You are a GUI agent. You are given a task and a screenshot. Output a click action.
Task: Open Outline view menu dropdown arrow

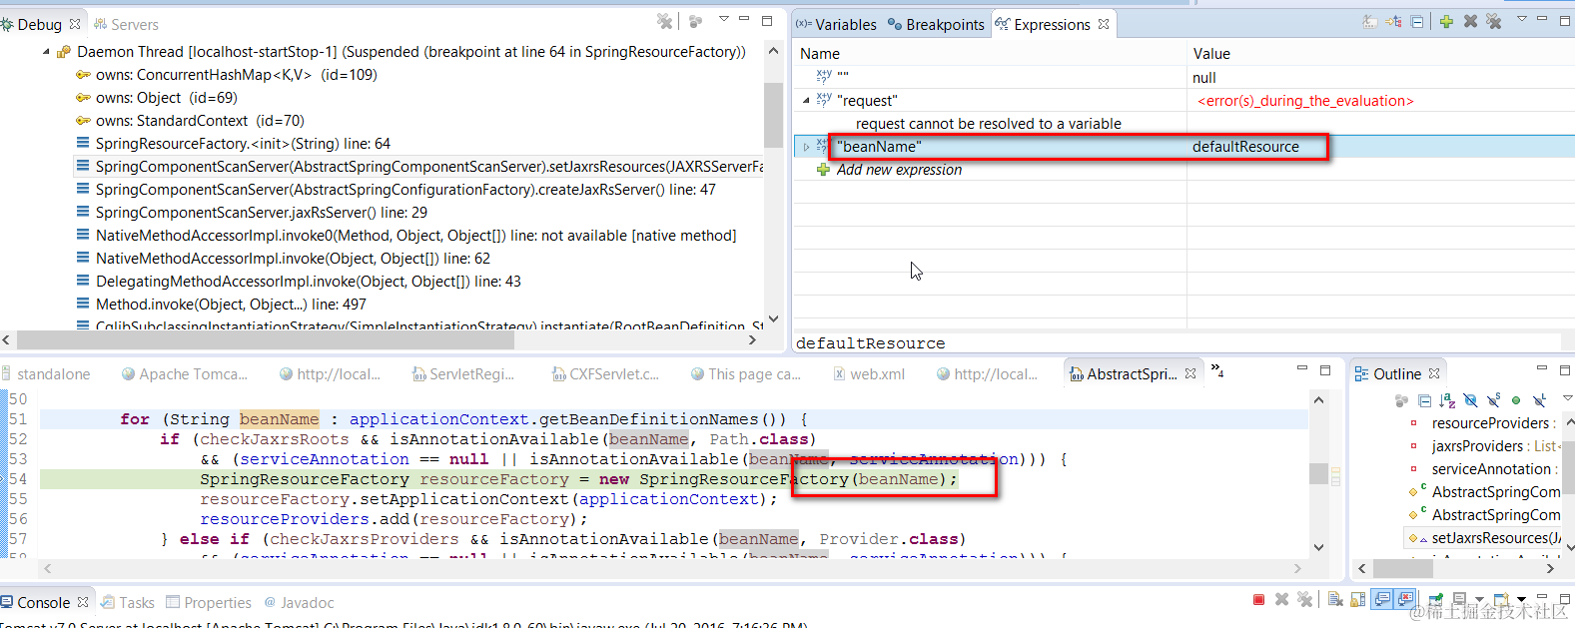pyautogui.click(x=1567, y=398)
